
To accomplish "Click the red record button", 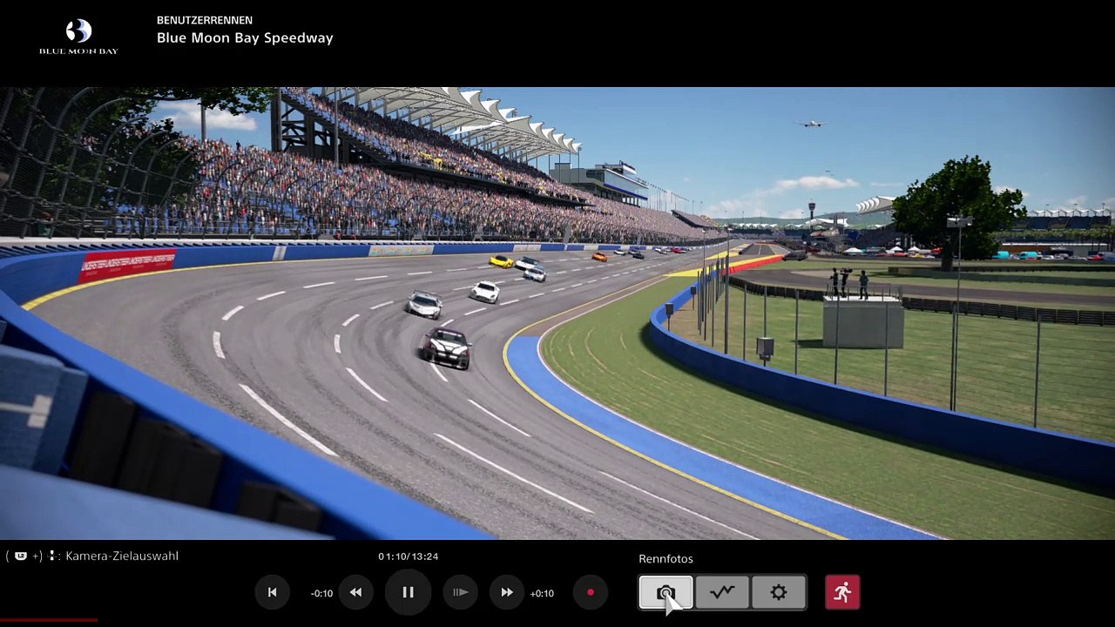I will (590, 592).
